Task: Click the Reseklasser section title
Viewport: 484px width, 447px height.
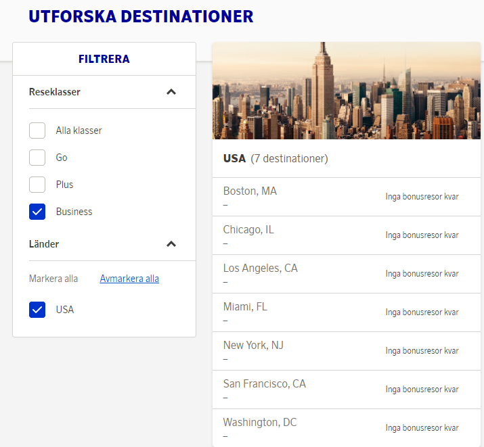Action: 55,92
